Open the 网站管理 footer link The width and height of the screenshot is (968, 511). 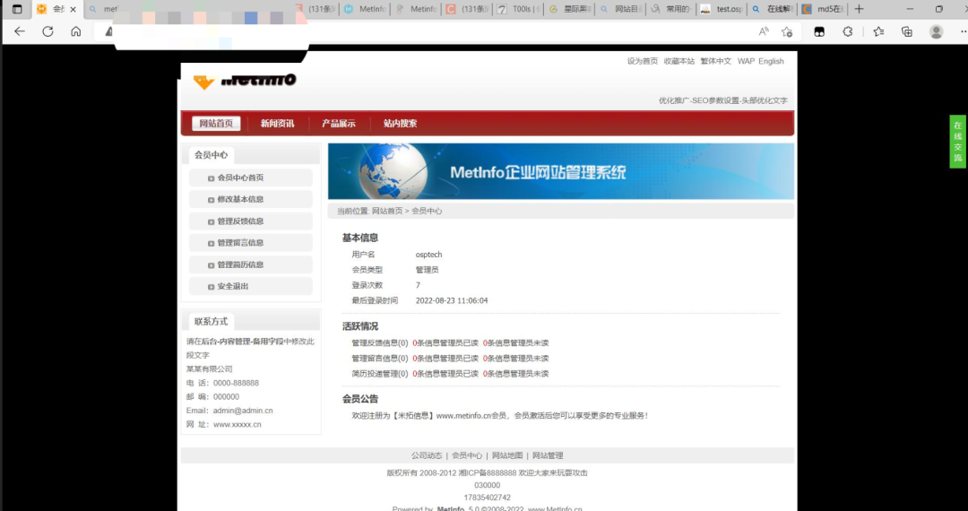(x=548, y=455)
